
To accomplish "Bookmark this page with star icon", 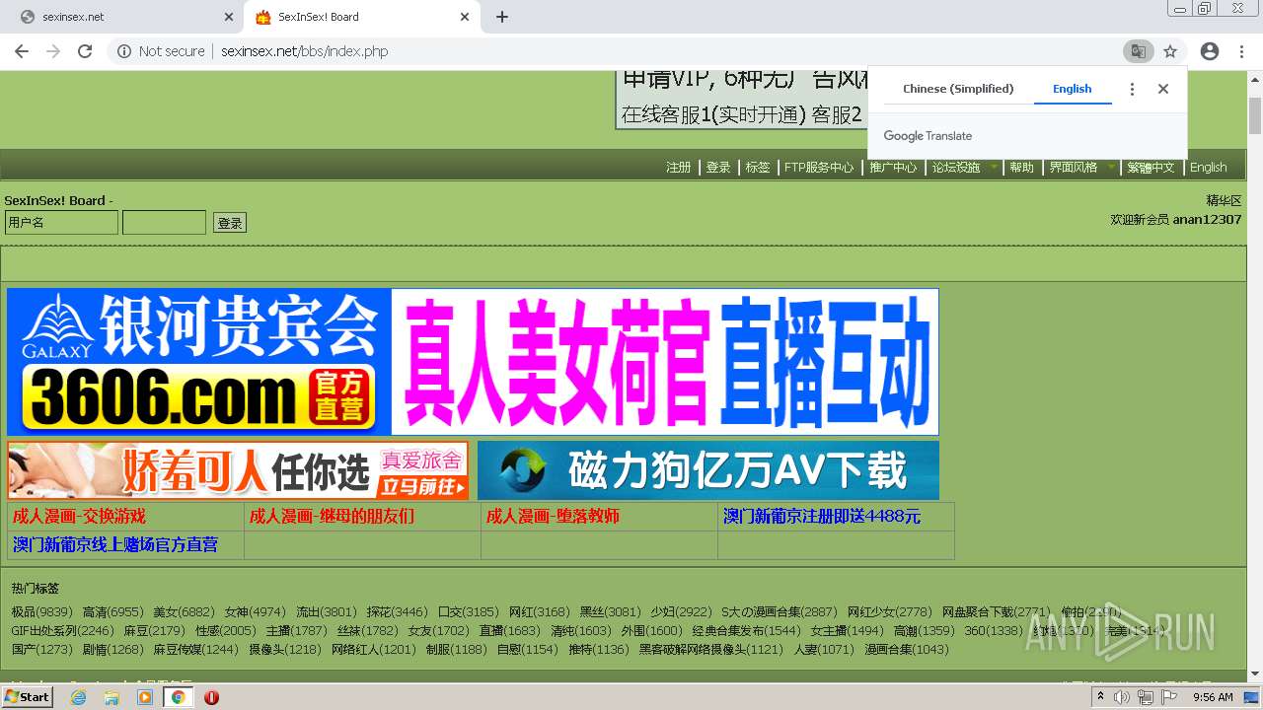I will [x=1170, y=51].
